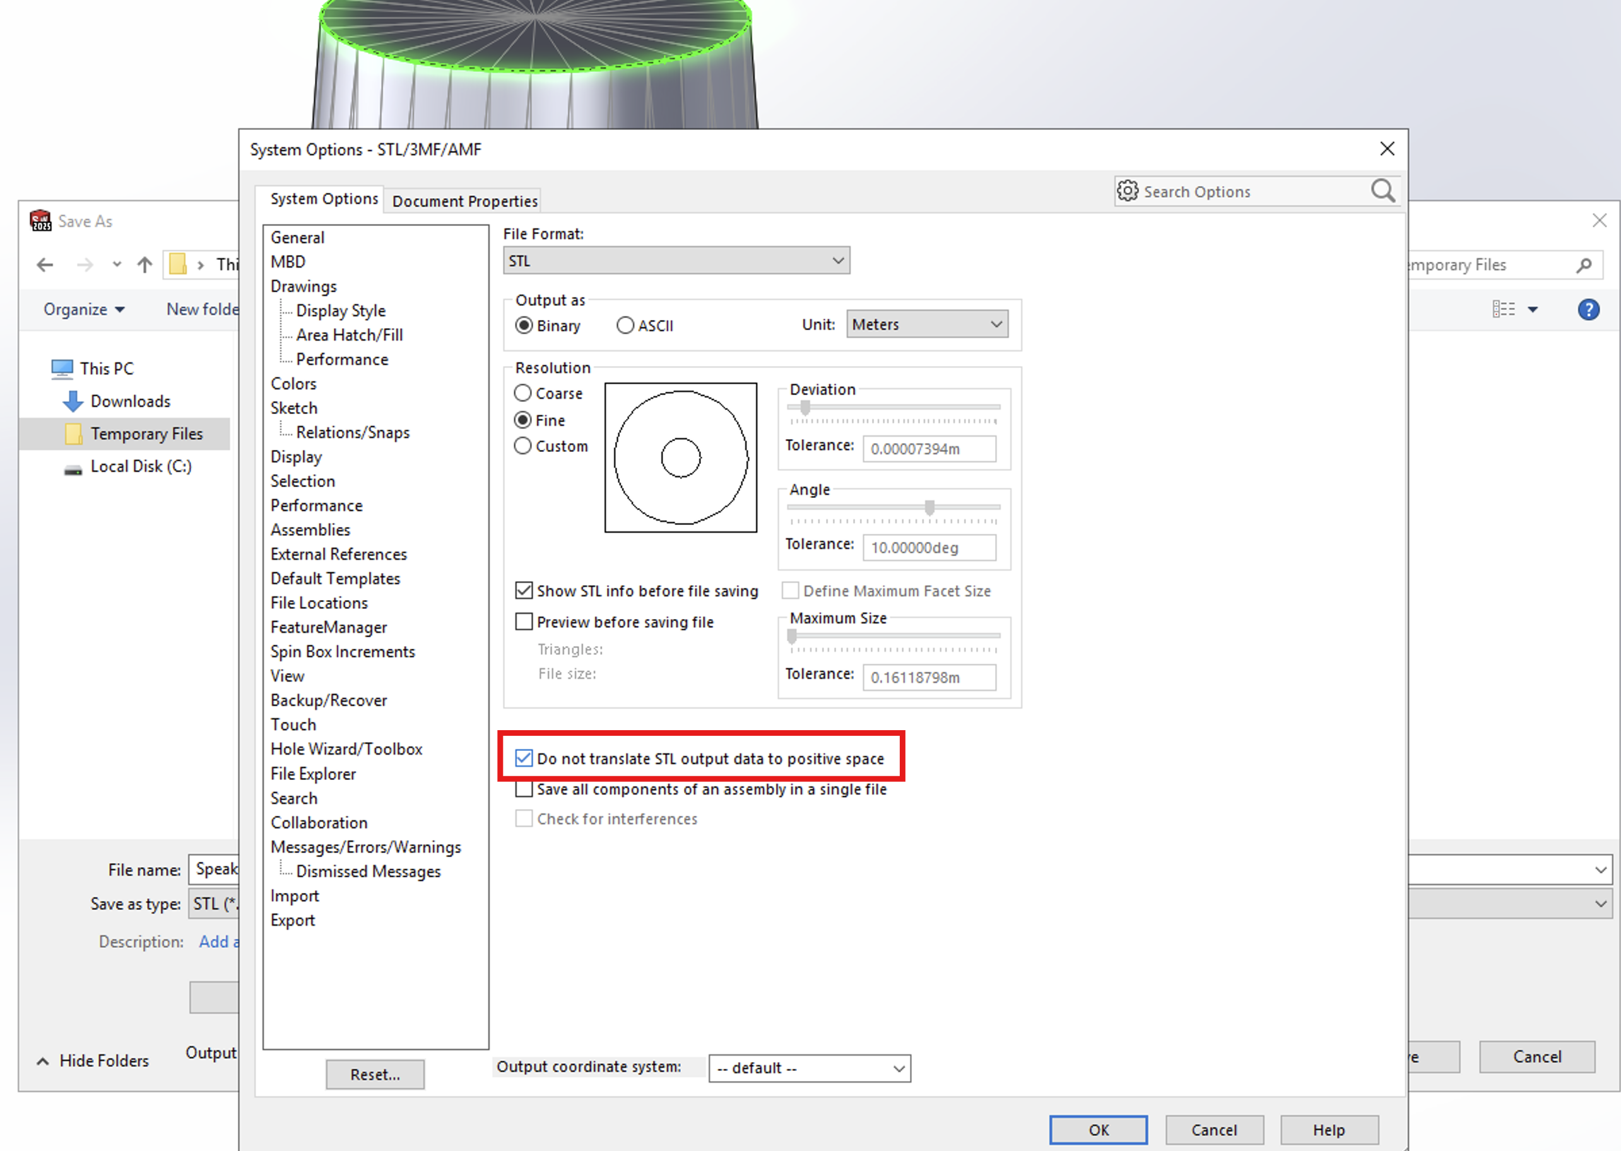This screenshot has height=1151, width=1621.
Task: Select File Locations category
Action: point(319,603)
